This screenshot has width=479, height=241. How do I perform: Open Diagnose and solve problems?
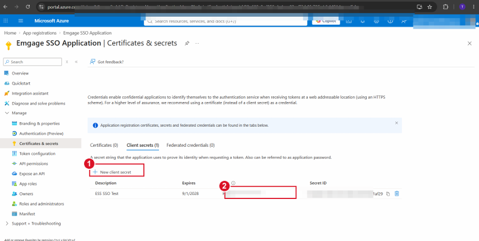coord(38,104)
